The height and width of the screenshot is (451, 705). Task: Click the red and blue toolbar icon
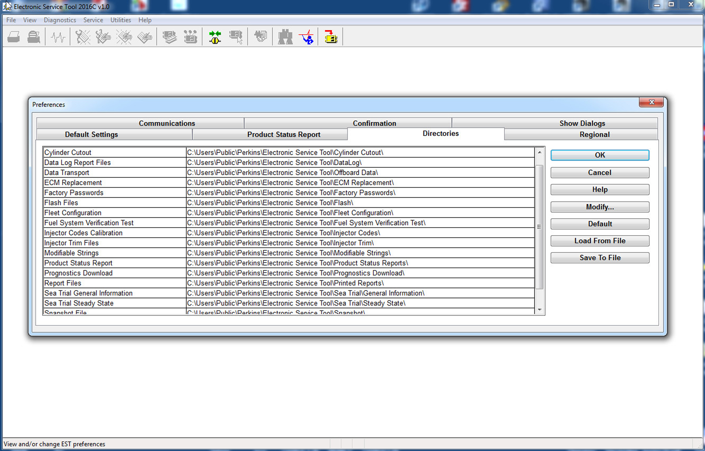307,37
